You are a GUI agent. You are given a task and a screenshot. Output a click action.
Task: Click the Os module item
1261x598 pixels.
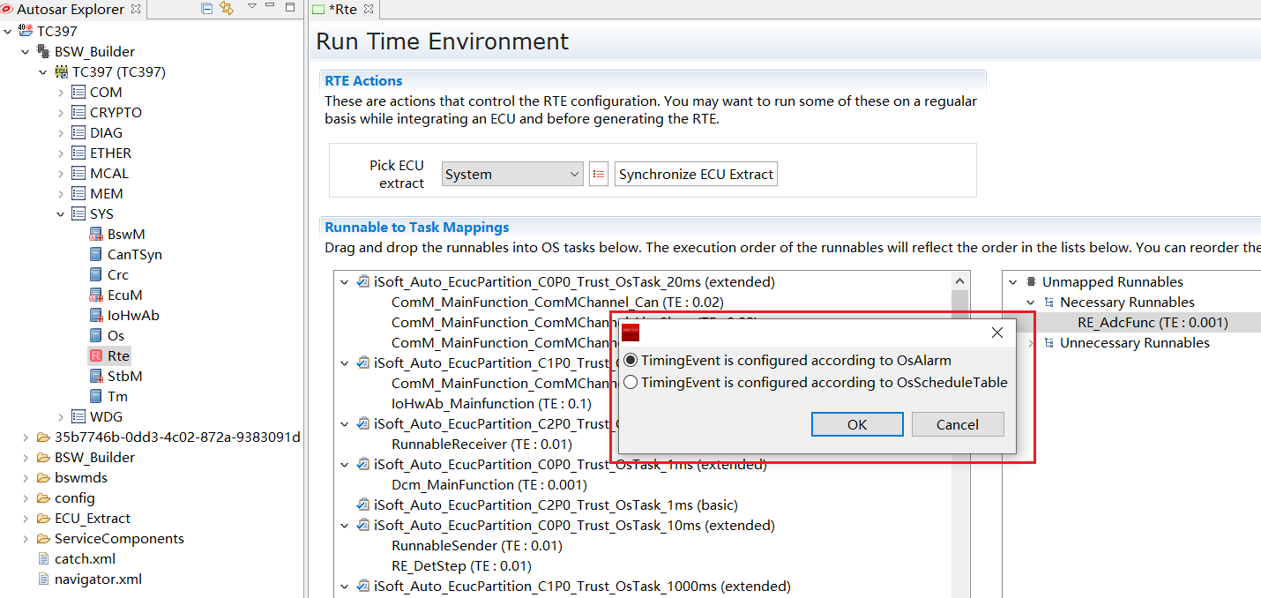pos(115,336)
